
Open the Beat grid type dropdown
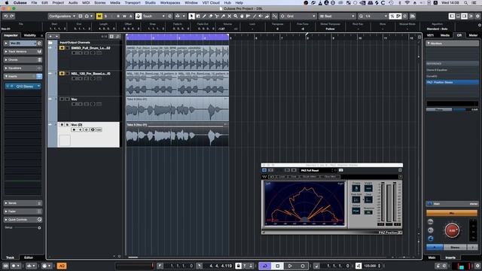pyautogui.click(x=337, y=16)
